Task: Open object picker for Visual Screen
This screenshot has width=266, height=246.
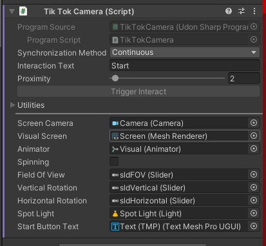Action: [x=254, y=136]
